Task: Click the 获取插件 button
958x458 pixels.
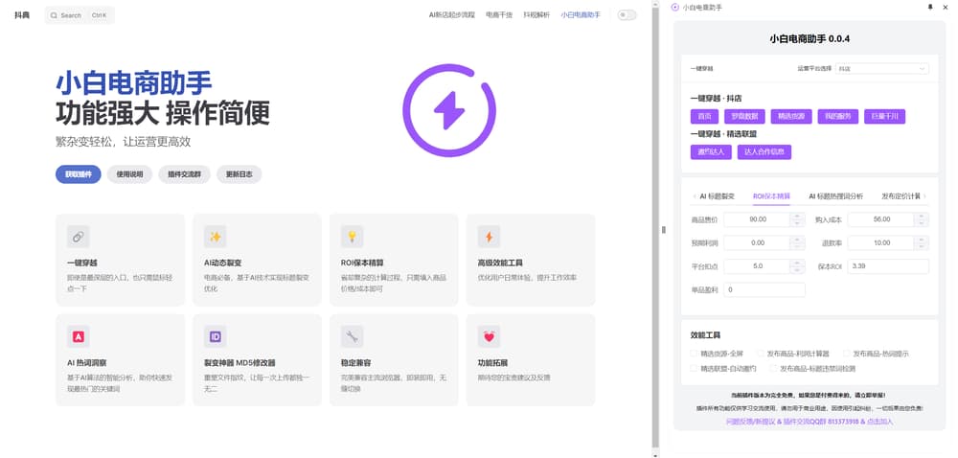Action: (78, 174)
